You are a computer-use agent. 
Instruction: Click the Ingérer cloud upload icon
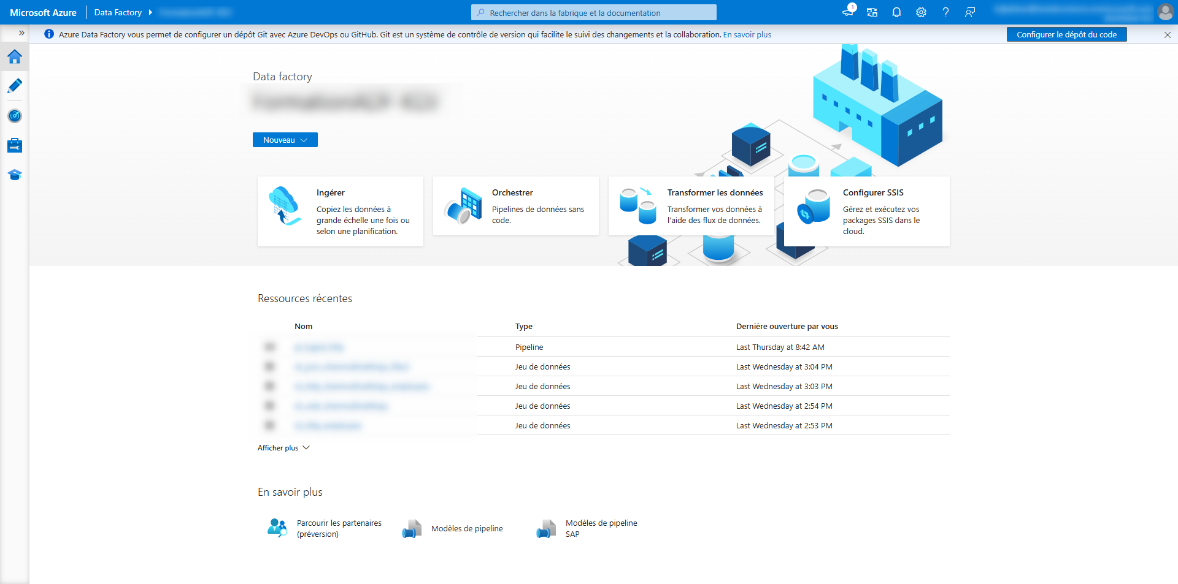click(285, 206)
